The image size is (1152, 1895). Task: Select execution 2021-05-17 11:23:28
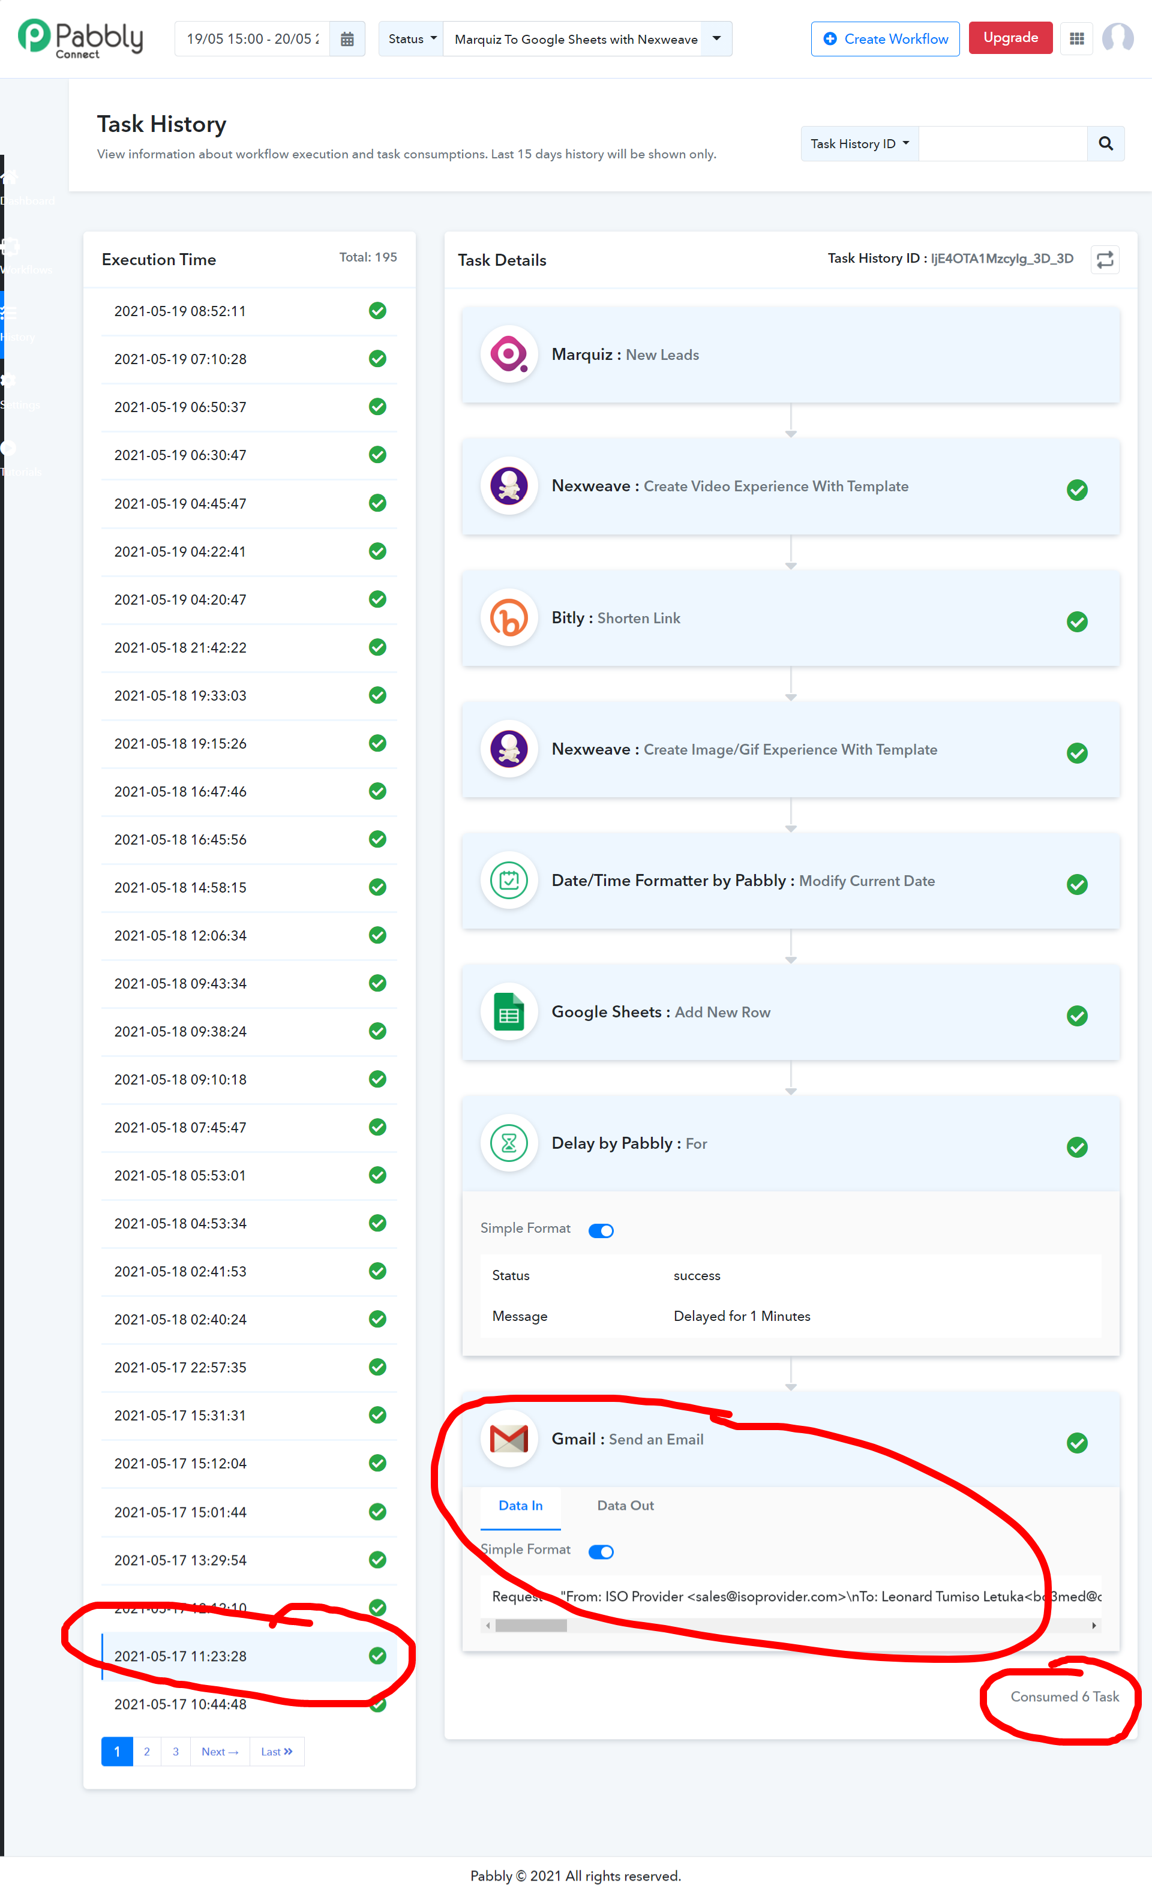[249, 1656]
